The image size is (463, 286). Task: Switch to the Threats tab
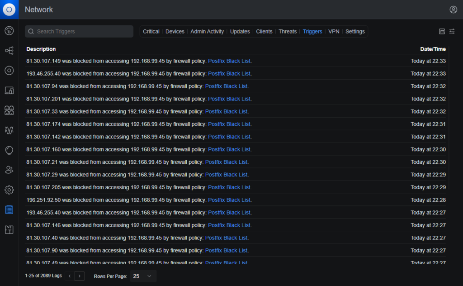288,31
